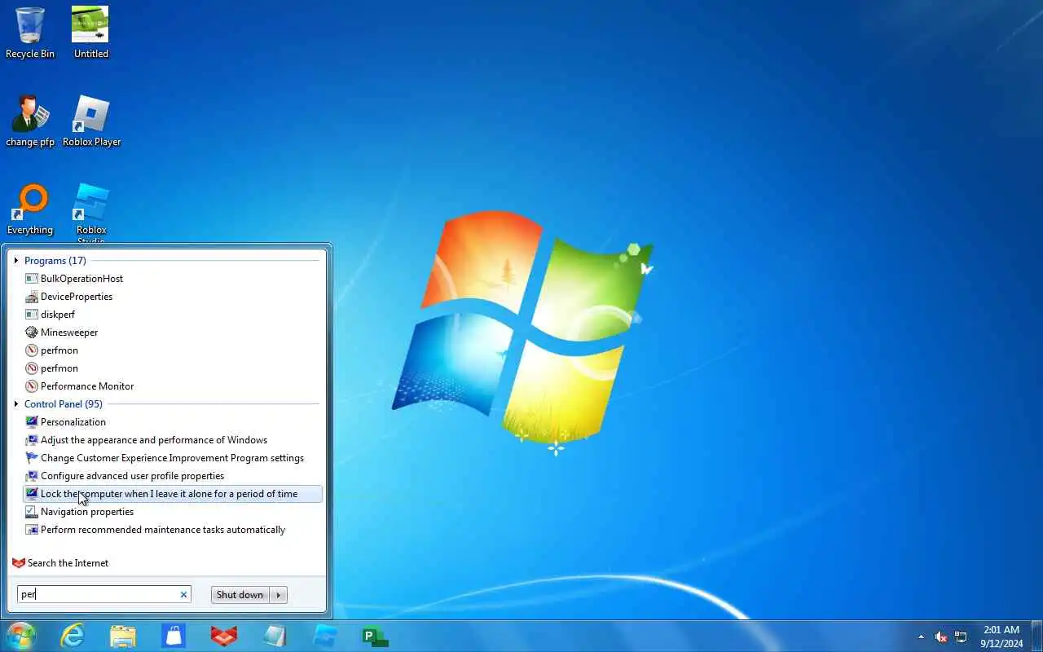Image resolution: width=1043 pixels, height=652 pixels.
Task: Open the taskbar clock showing 2:01 AM
Action: [1001, 637]
